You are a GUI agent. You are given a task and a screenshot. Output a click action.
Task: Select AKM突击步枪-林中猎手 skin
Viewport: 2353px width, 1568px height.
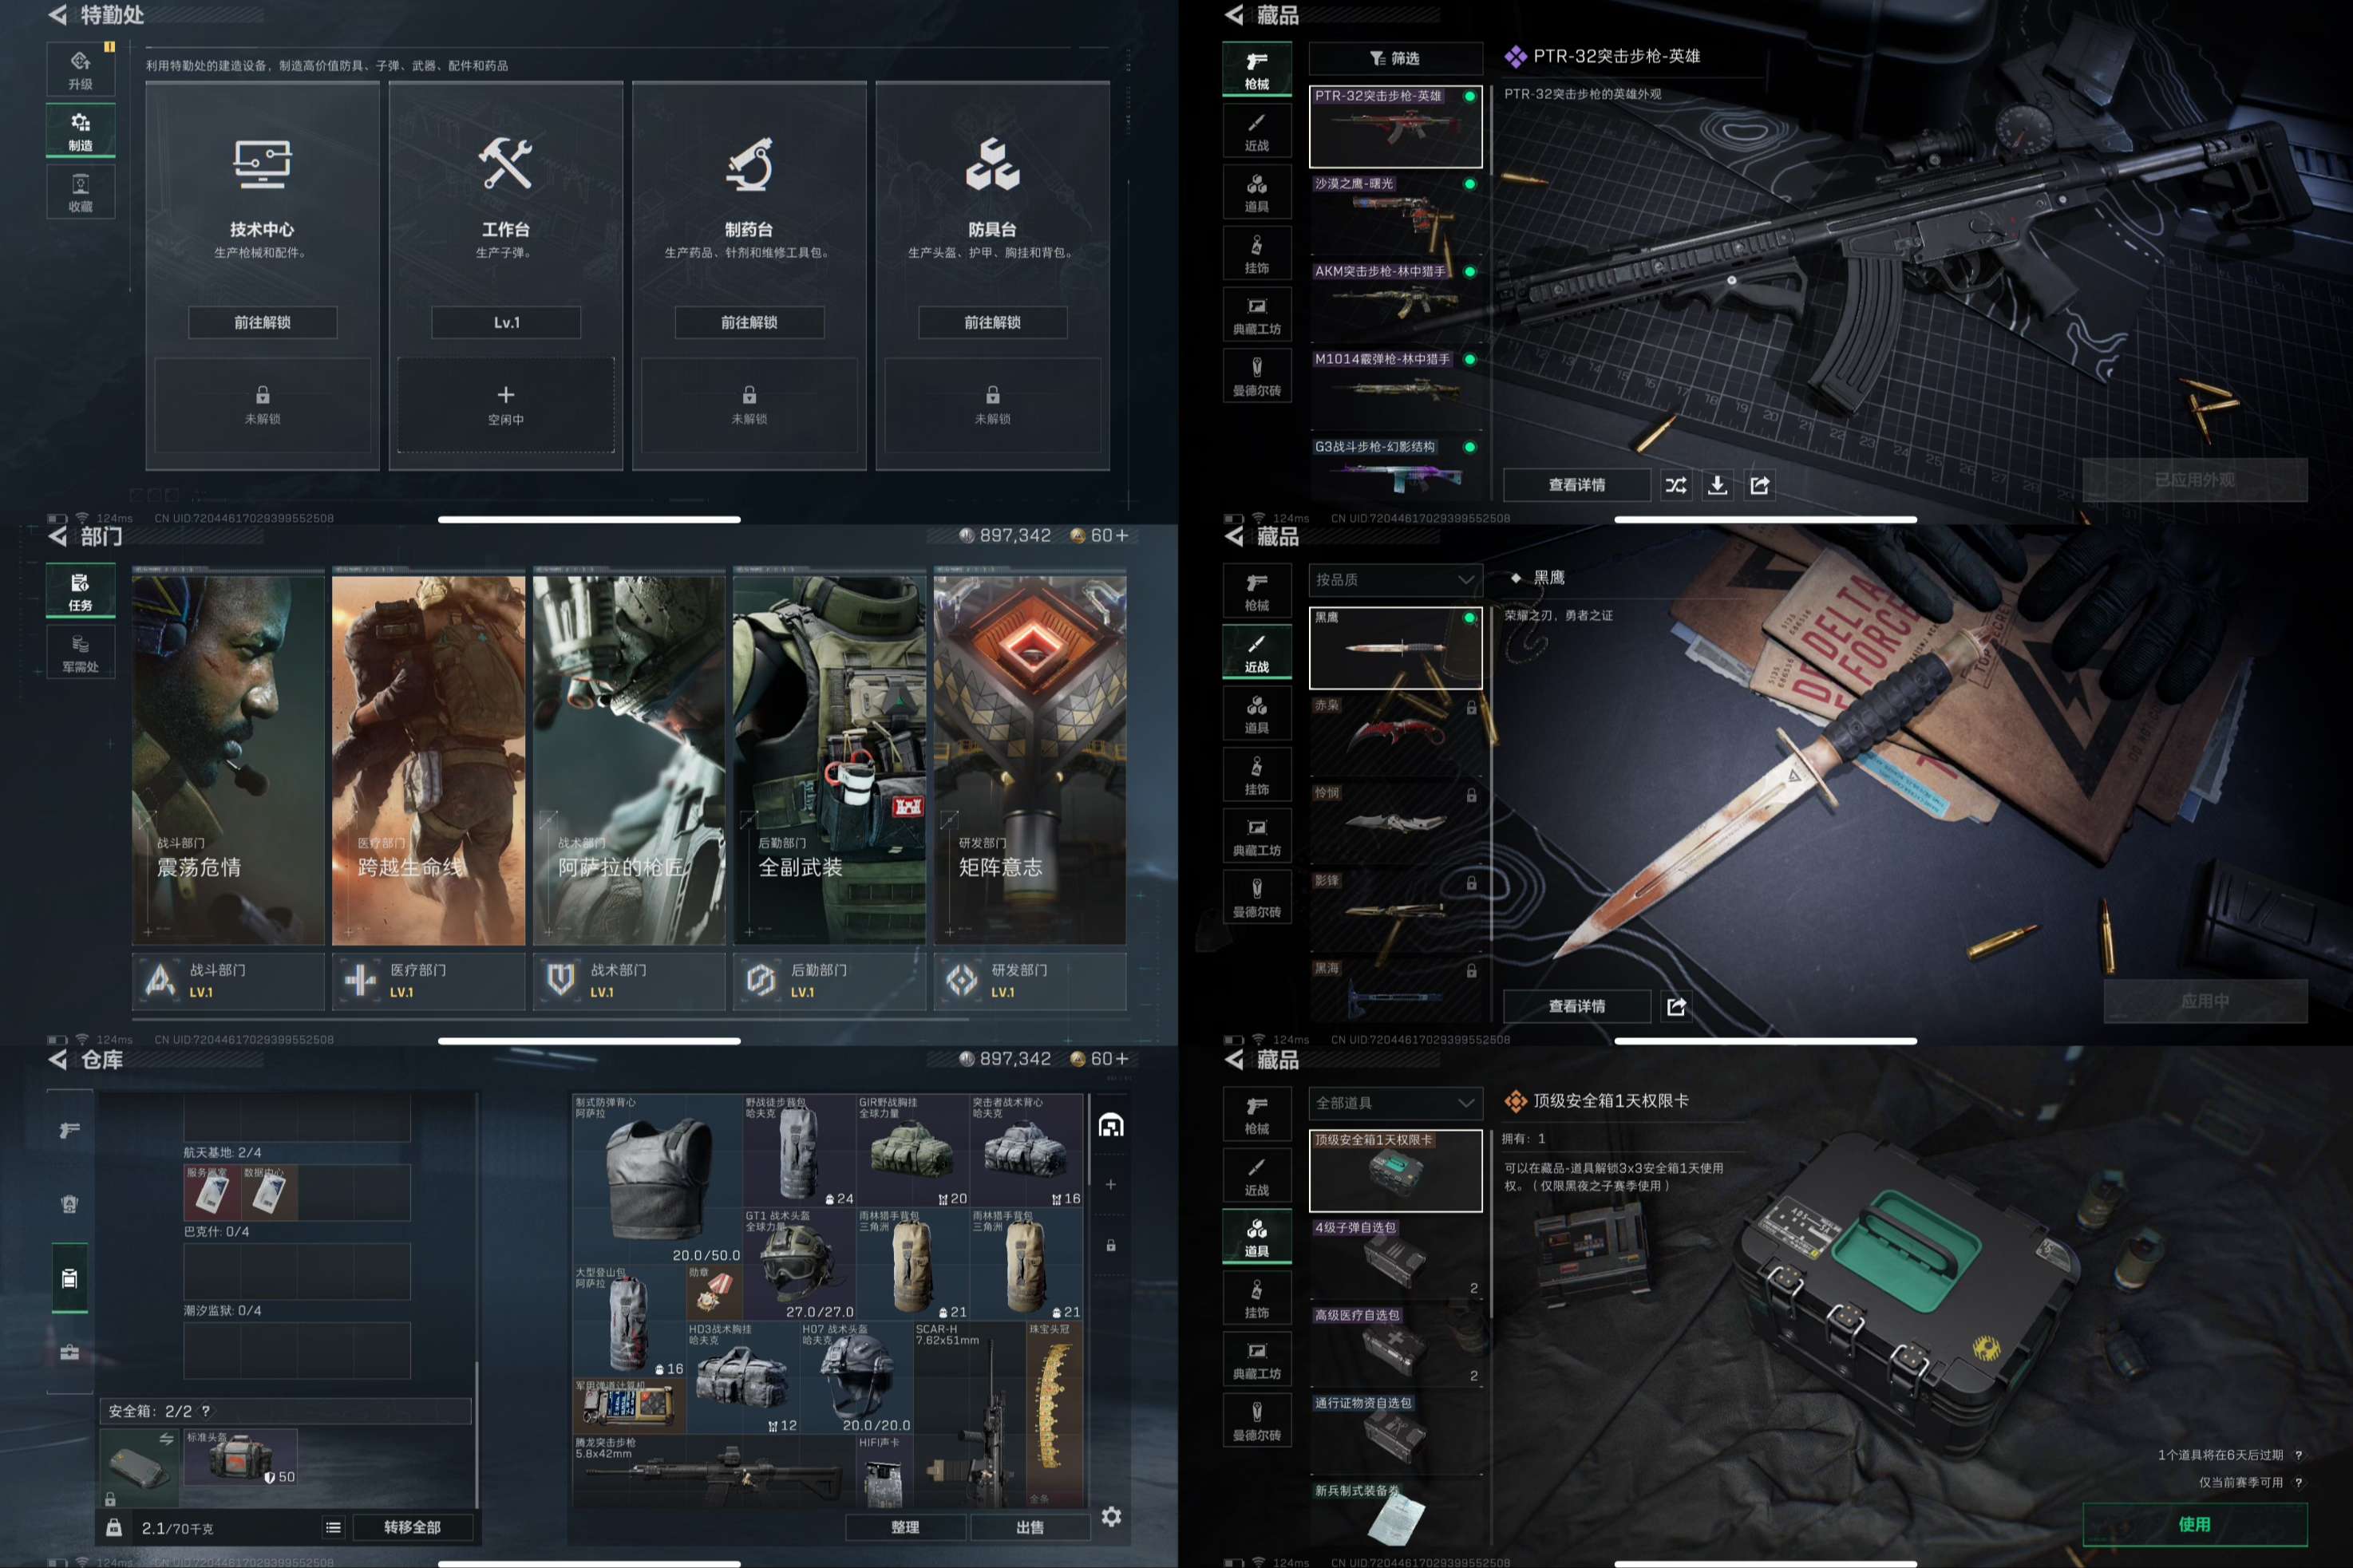coord(1395,302)
